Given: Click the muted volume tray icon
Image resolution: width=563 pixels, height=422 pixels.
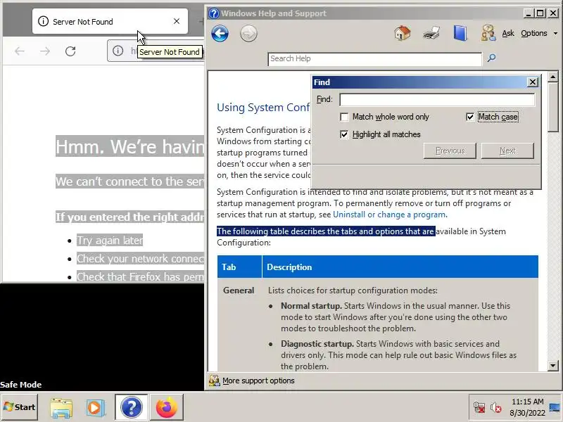Looking at the screenshot, I should [496, 408].
